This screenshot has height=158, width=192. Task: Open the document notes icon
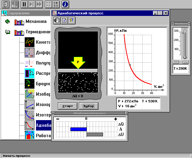[64, 20]
